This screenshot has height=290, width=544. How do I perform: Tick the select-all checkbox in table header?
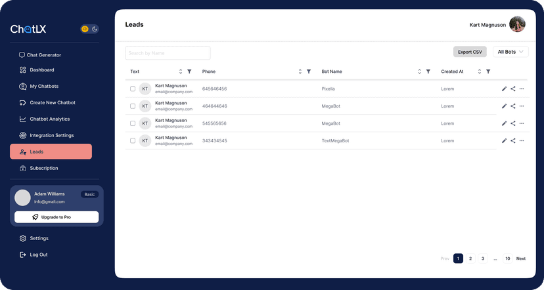134,72
